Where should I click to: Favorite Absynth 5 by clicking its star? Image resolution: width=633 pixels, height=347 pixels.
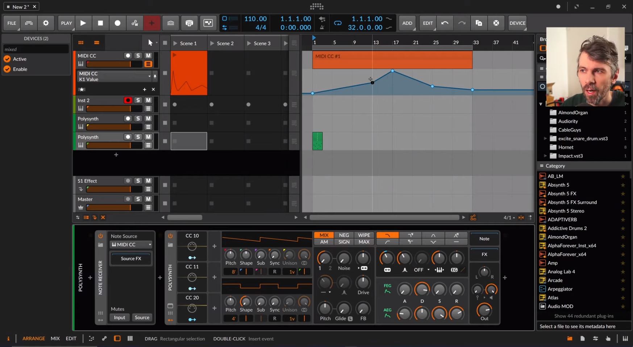point(623,185)
